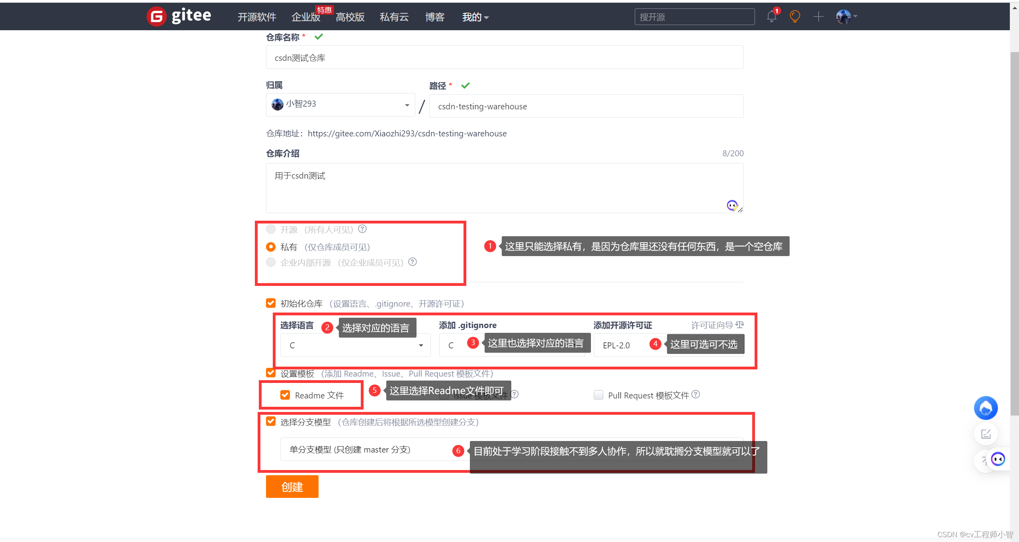The height and width of the screenshot is (542, 1019).
Task: Click the orange lightbulb icon
Action: [795, 17]
